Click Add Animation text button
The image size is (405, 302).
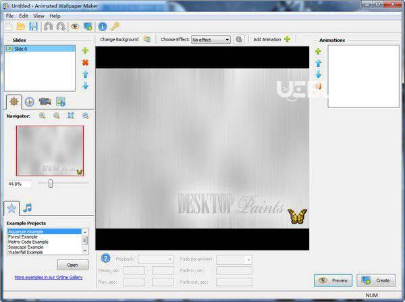pos(267,39)
